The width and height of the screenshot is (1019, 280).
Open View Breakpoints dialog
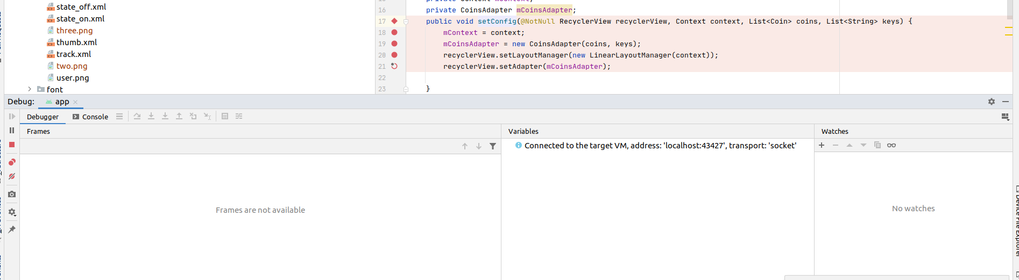pyautogui.click(x=12, y=162)
